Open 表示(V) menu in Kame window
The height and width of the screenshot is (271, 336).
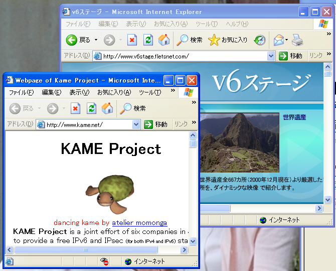click(79, 92)
